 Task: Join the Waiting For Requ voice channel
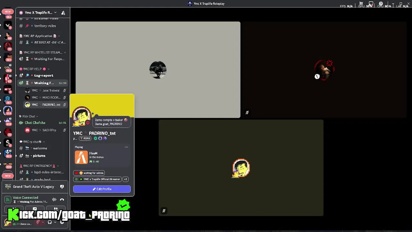42,59
